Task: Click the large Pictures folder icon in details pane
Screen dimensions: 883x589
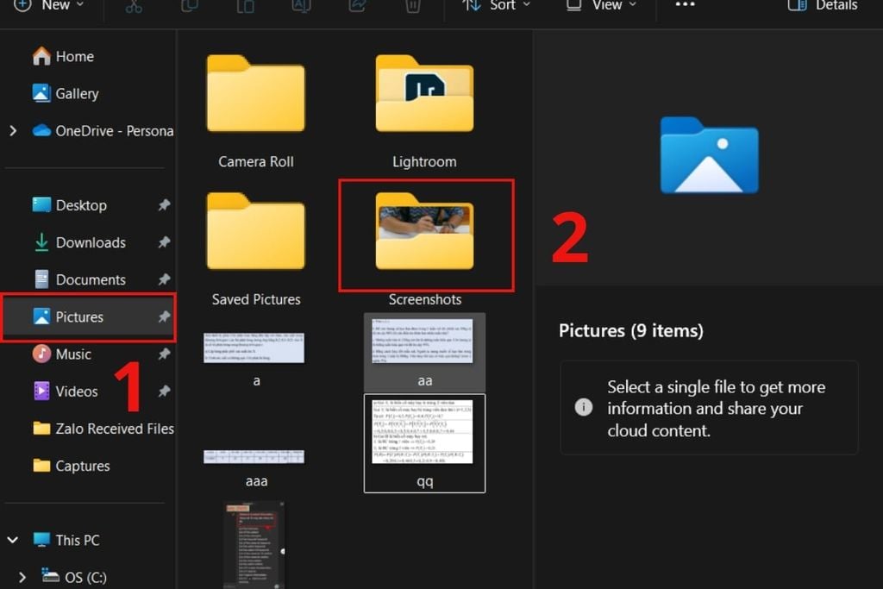Action: click(x=709, y=155)
